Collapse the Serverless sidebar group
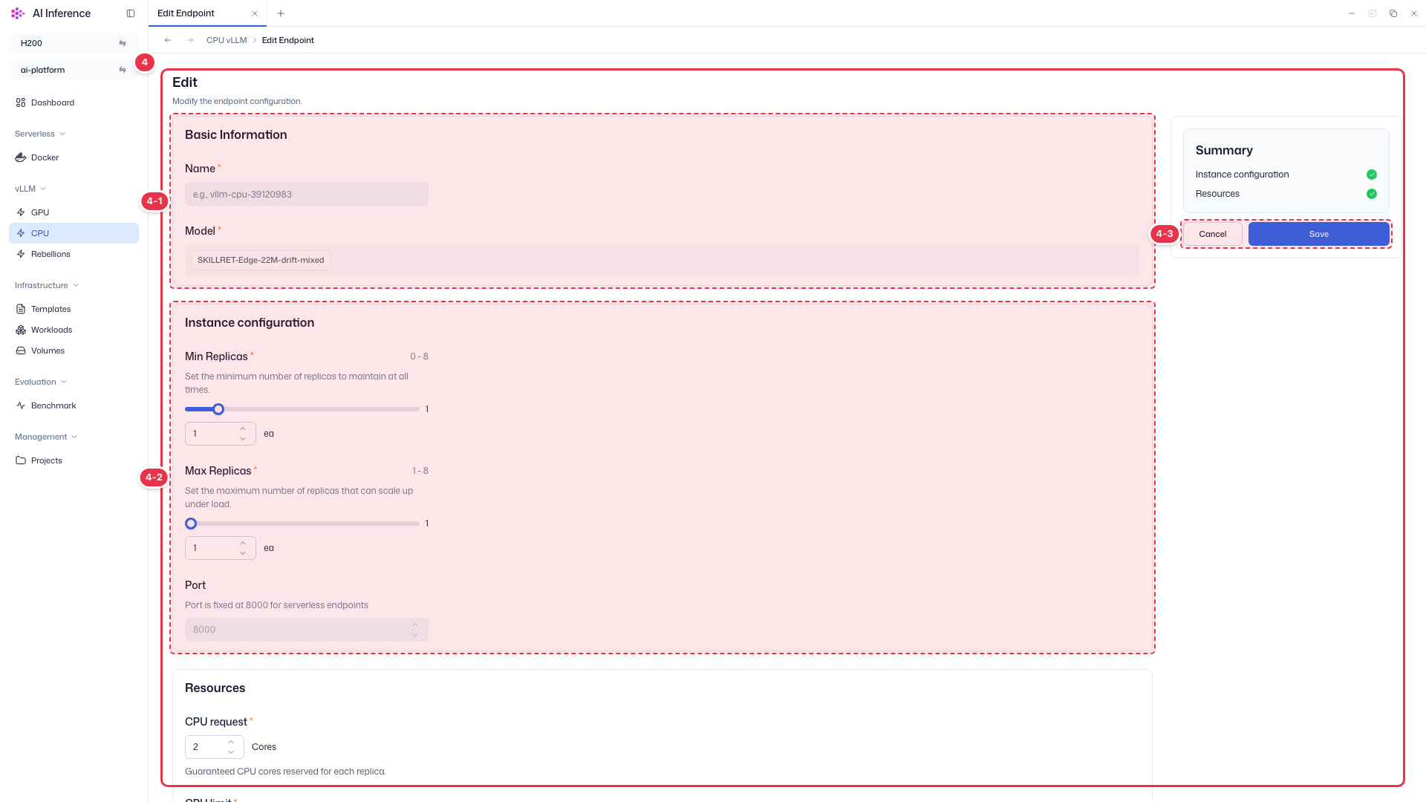This screenshot has width=1426, height=802. tap(40, 134)
